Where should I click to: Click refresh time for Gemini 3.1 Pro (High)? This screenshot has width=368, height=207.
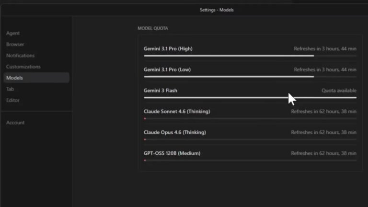point(325,48)
